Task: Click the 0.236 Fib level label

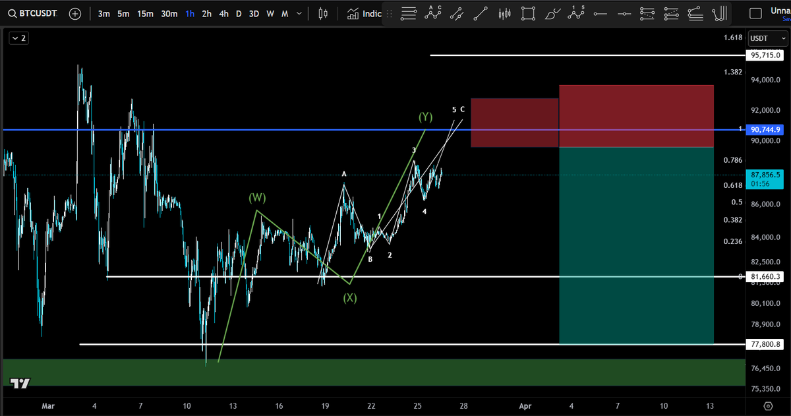Action: (x=733, y=241)
